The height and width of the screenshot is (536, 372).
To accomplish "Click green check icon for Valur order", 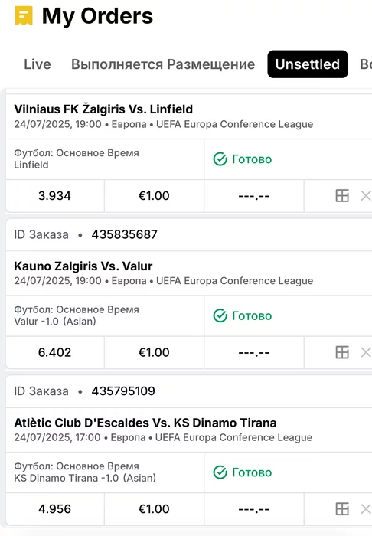I will point(220,315).
